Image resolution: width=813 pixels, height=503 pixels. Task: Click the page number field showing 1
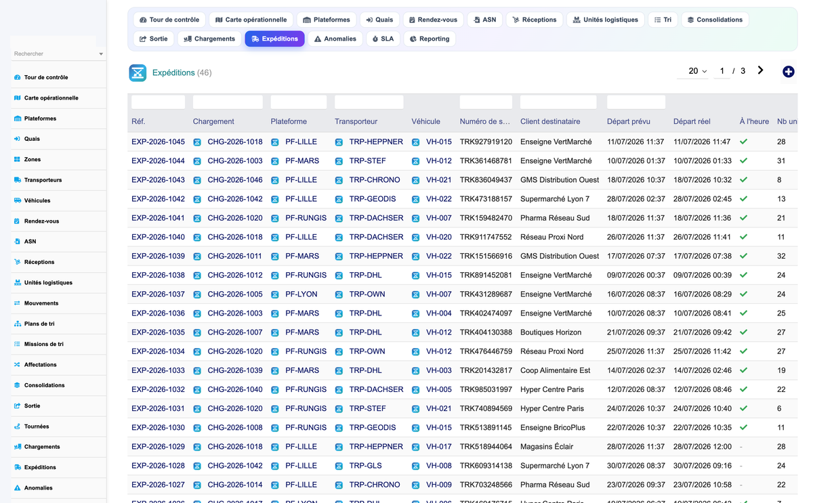pyautogui.click(x=722, y=71)
